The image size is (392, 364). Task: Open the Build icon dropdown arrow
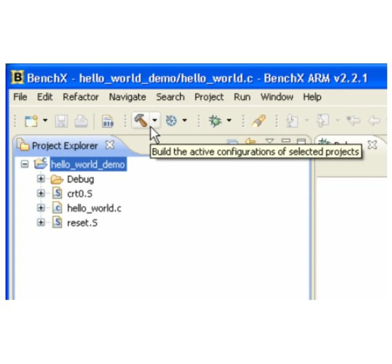tap(155, 120)
